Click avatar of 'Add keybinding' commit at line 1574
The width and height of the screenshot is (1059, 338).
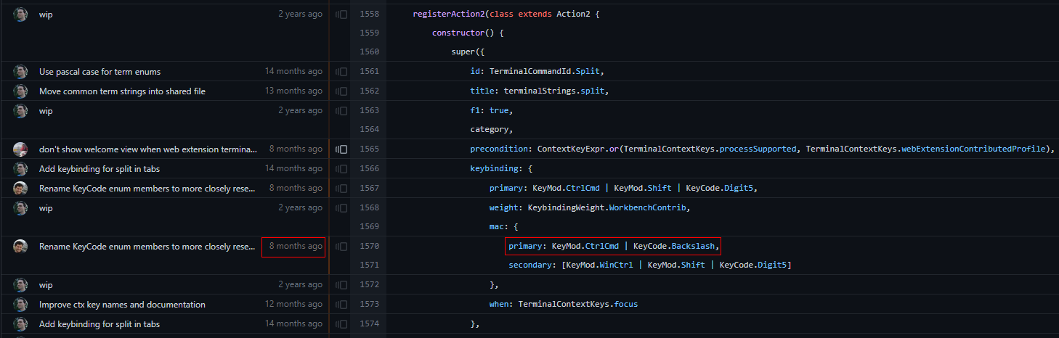[20, 324]
